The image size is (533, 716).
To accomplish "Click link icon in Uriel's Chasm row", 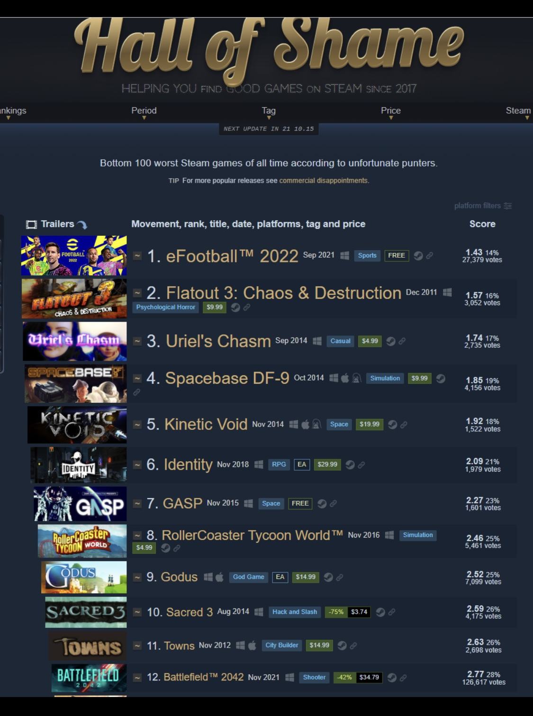I will 402,341.
